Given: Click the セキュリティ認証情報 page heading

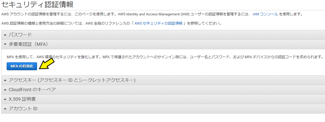Looking at the screenshot, I should 37,4.
